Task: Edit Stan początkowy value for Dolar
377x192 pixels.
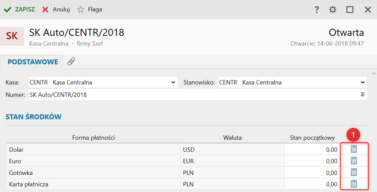Action: tap(312, 150)
